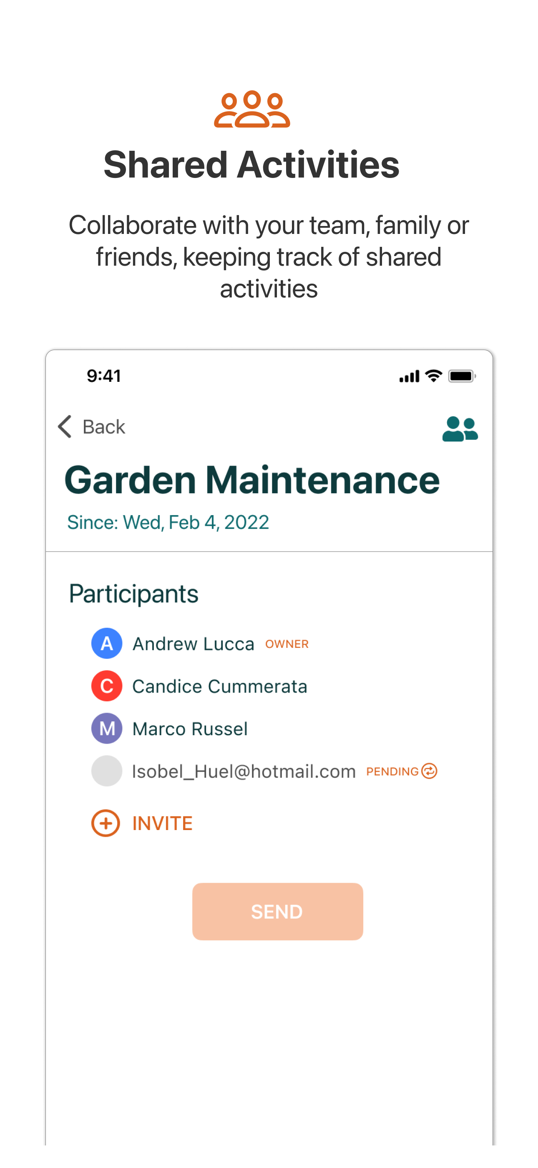Image resolution: width=538 pixels, height=1168 pixels.
Task: Go back via the Back label
Action: click(104, 427)
